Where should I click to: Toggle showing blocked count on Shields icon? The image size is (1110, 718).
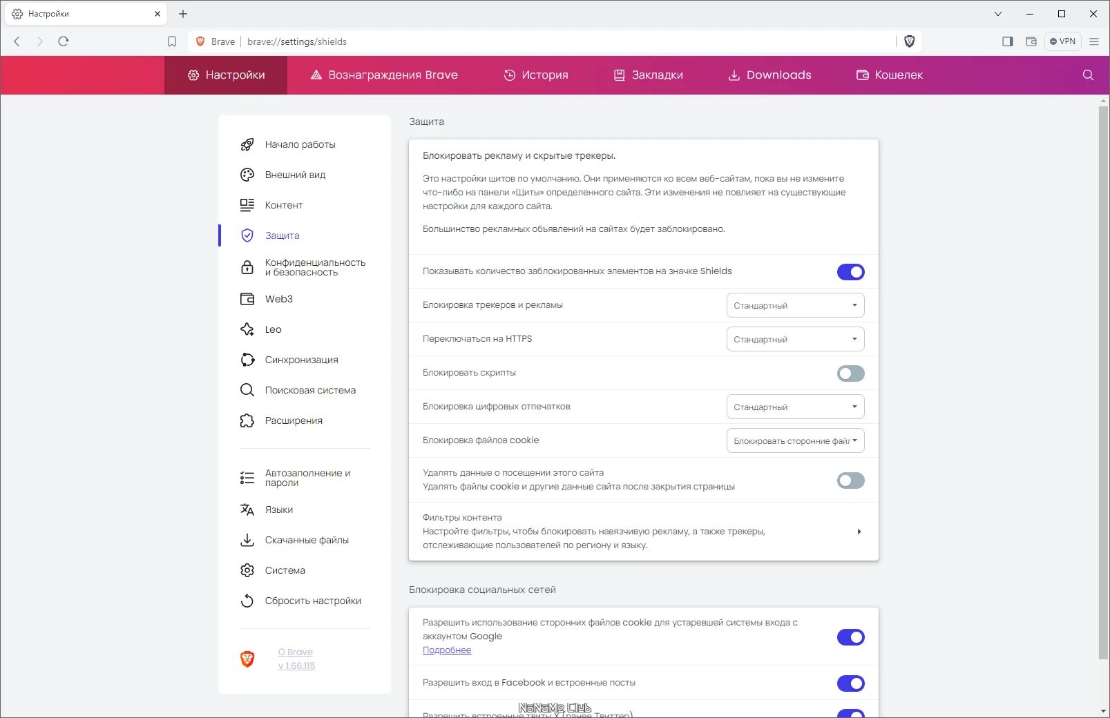(x=850, y=272)
